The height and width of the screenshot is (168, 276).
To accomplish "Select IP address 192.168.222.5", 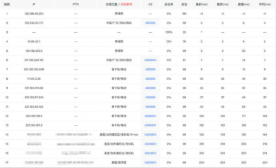I will pos(34,51).
